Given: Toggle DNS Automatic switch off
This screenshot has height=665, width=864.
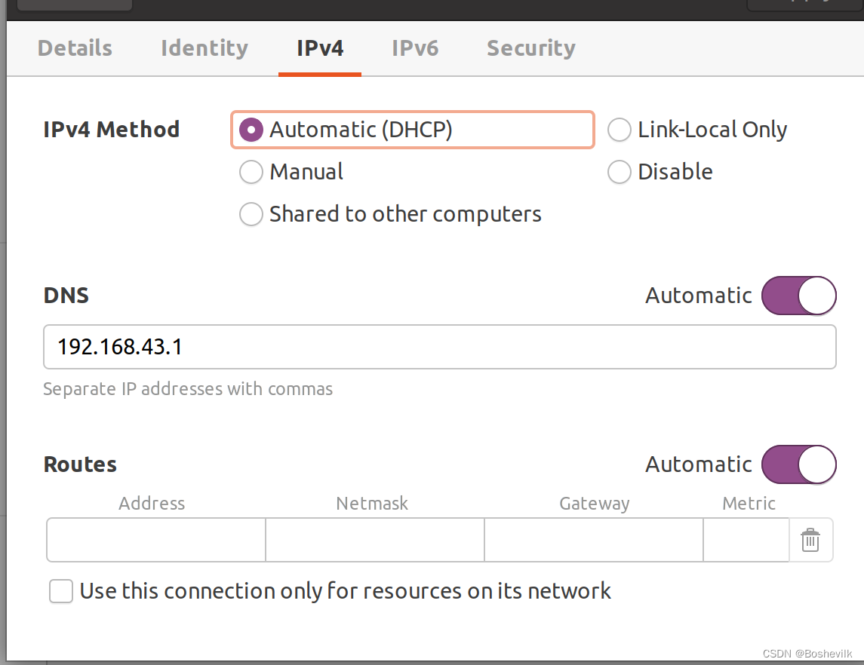Looking at the screenshot, I should pos(798,296).
